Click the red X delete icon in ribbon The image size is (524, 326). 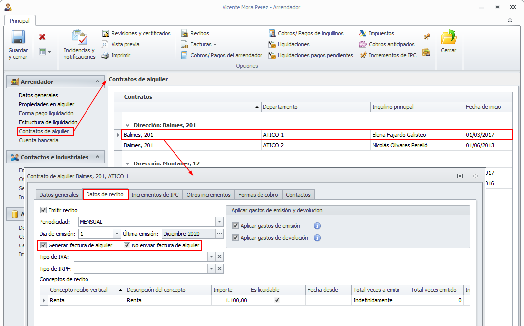tap(42, 37)
